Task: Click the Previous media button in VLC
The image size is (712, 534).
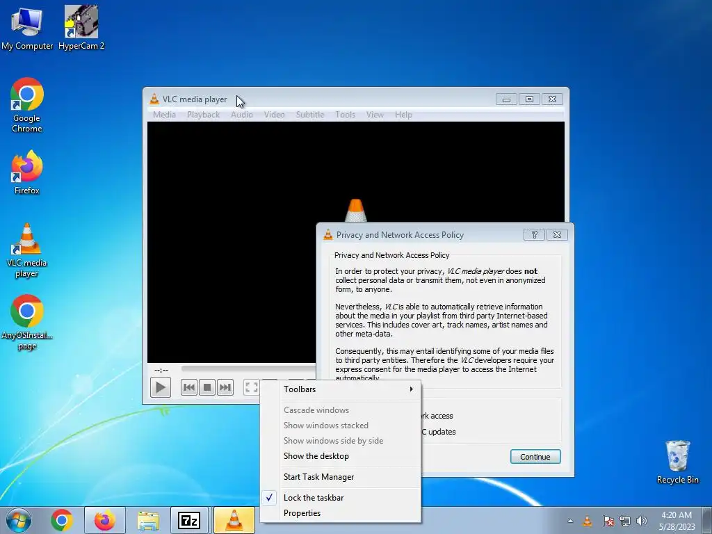Action: click(x=189, y=387)
